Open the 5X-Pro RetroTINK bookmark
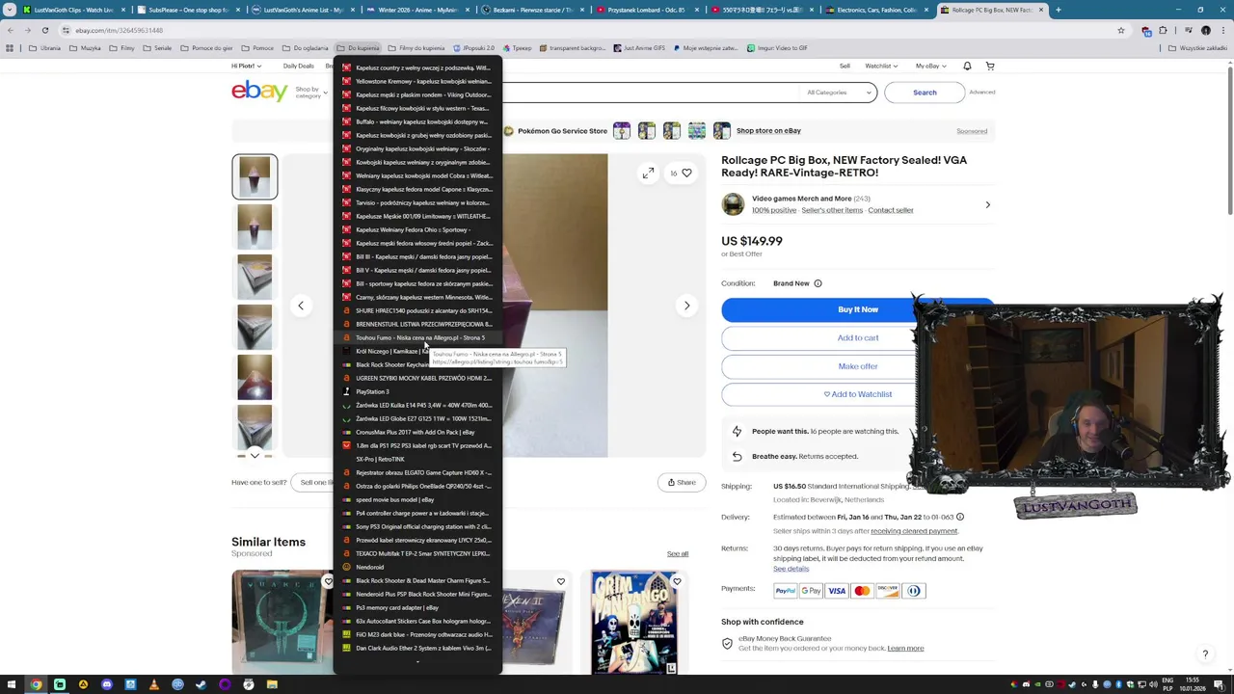 coord(417,460)
